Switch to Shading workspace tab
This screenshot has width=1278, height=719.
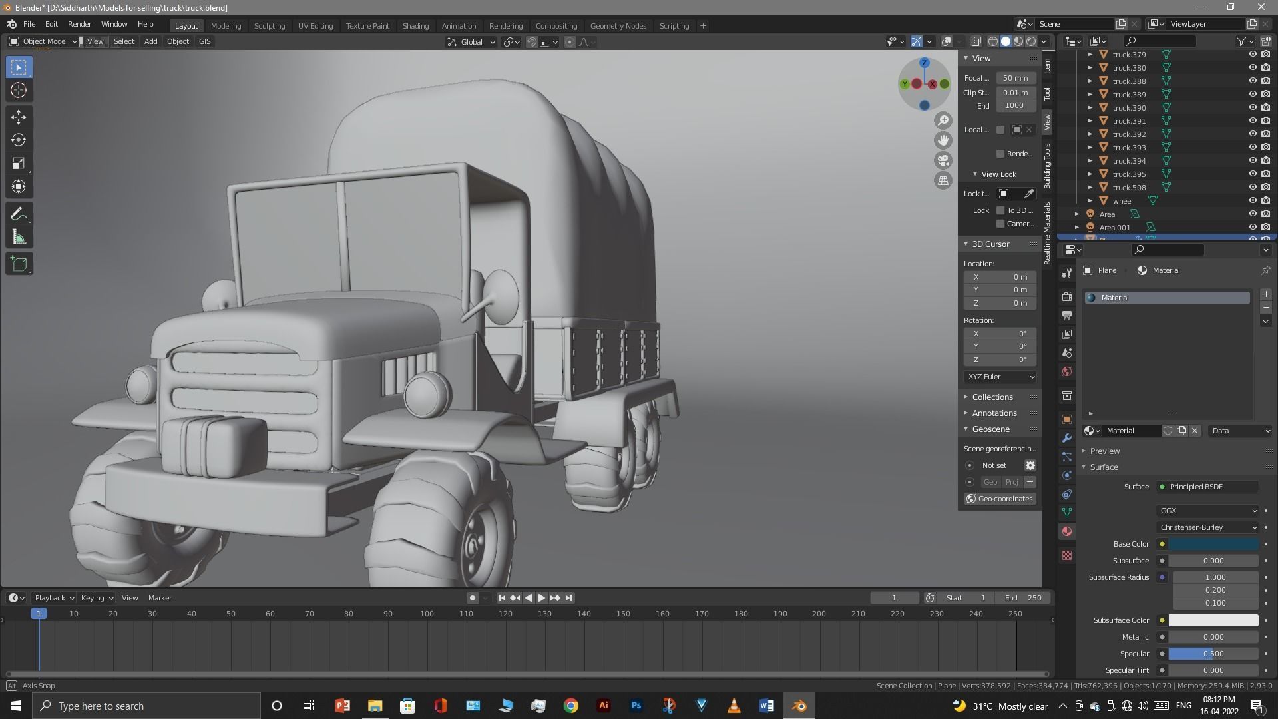415,26
